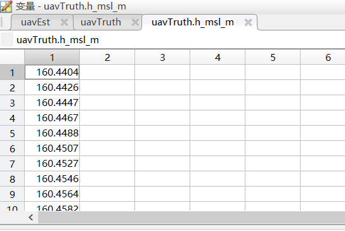Click the uavTruth.h_msl_m variable name label

[58, 40]
